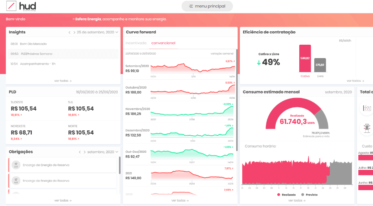This screenshot has height=206, width=373.
Task: Toggle the Previsto legend item
Action: coord(309,195)
